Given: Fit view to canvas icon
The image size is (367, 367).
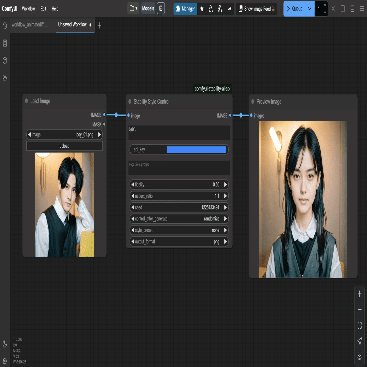Looking at the screenshot, I should tap(359, 325).
